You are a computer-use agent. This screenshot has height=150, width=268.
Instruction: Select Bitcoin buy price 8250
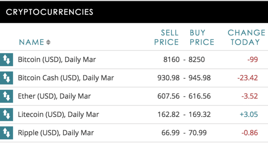196,59
